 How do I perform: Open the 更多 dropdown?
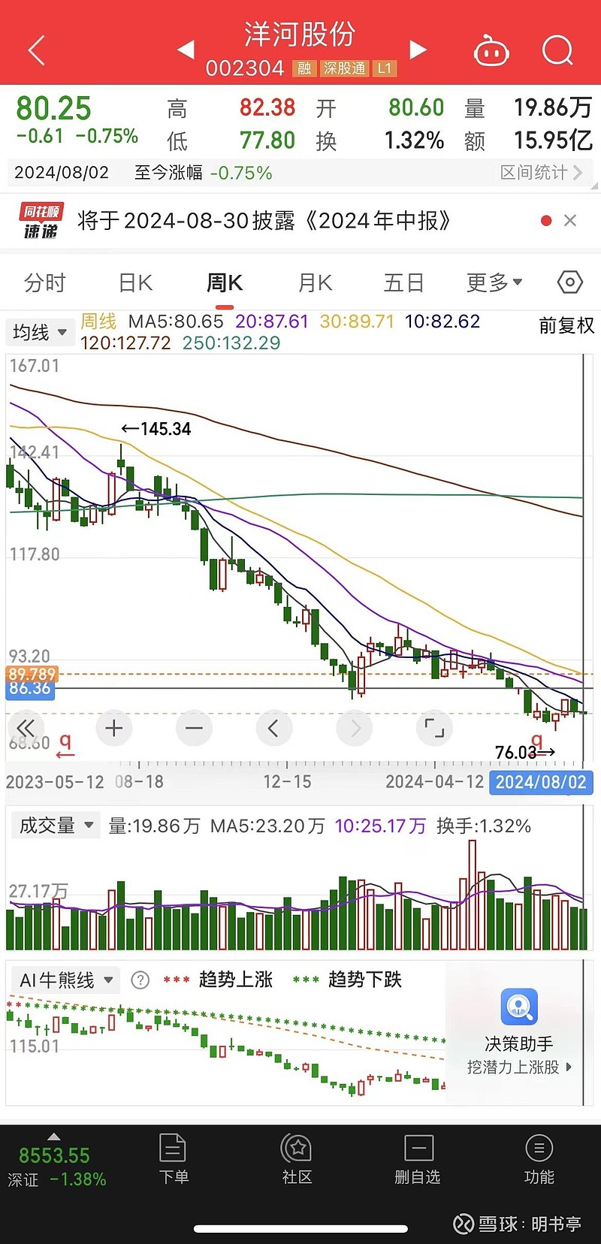point(494,282)
